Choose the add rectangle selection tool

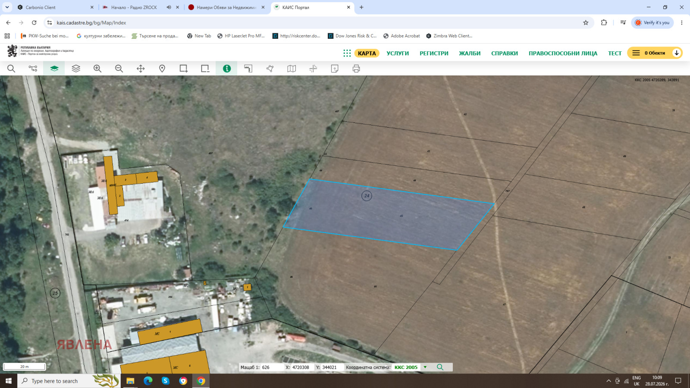click(184, 69)
